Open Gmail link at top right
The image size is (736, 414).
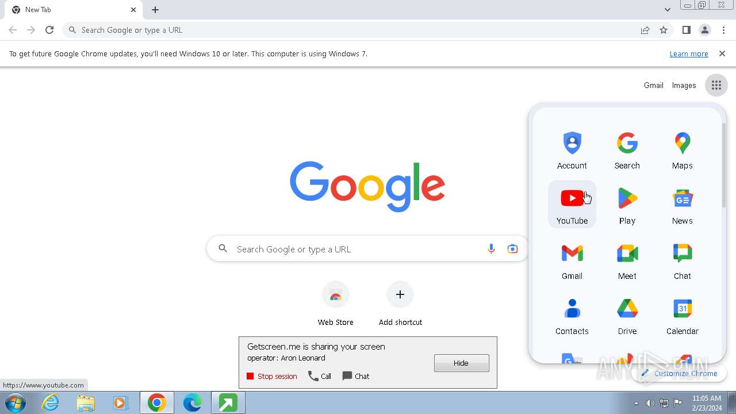653,85
